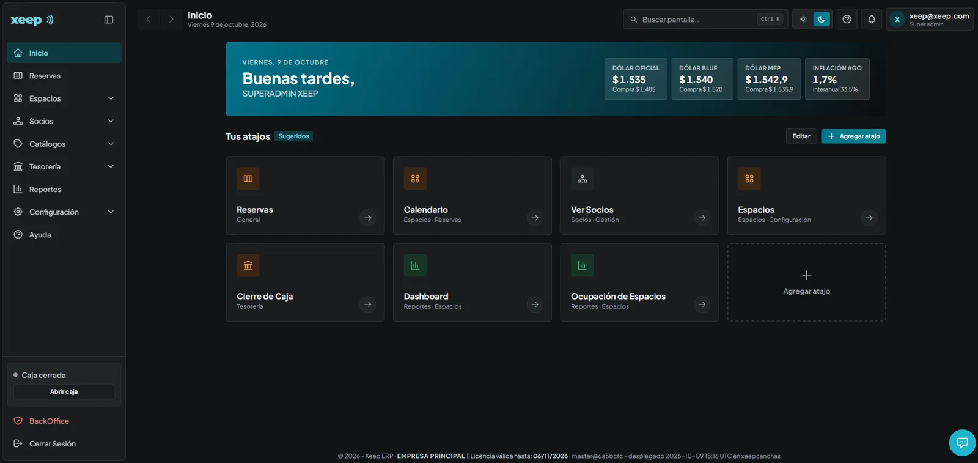Click the xeep logo
Screen dimensions: 978x463
(x=32, y=20)
